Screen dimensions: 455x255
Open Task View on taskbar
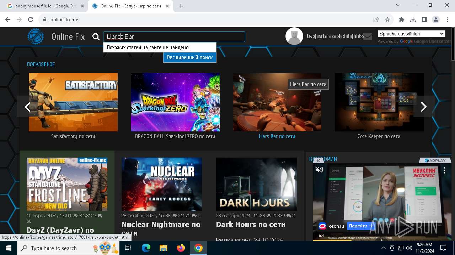(128, 248)
